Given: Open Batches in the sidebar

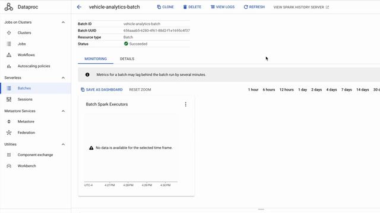Looking at the screenshot, I should [24, 88].
